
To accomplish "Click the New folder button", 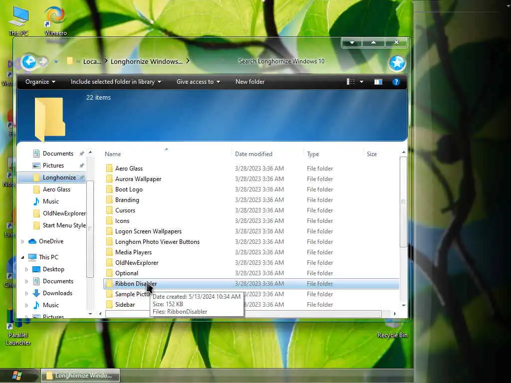I will [250, 82].
